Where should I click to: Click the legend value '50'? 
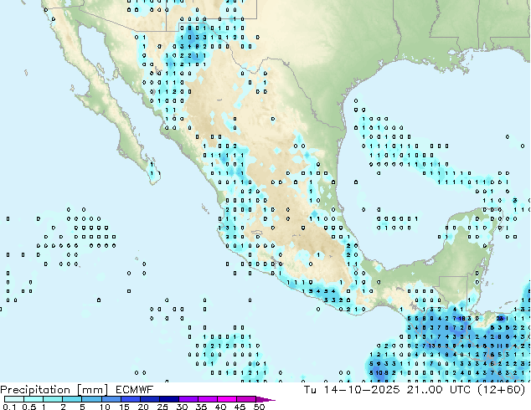tap(259, 407)
